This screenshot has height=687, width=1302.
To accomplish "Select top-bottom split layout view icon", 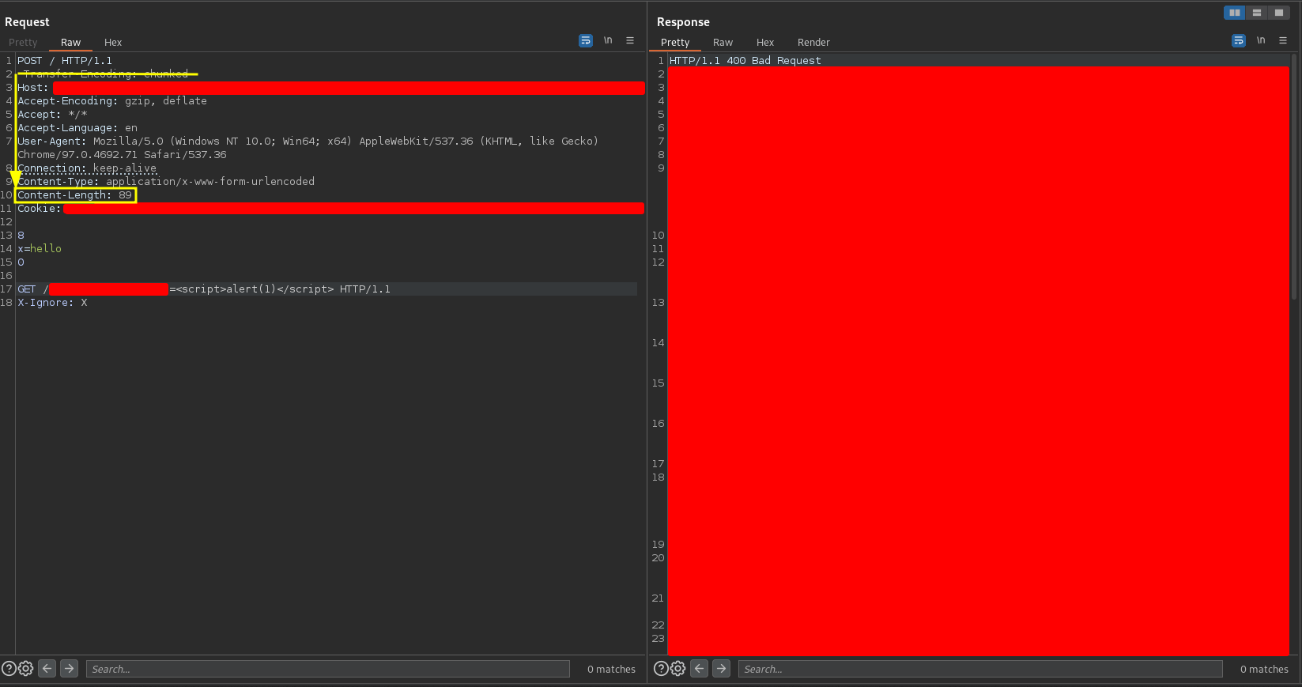I will (x=1257, y=13).
